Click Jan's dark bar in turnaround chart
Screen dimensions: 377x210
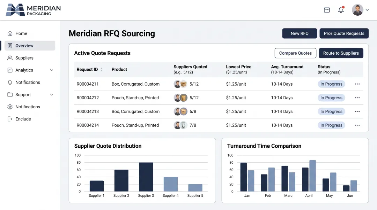(x=244, y=177)
